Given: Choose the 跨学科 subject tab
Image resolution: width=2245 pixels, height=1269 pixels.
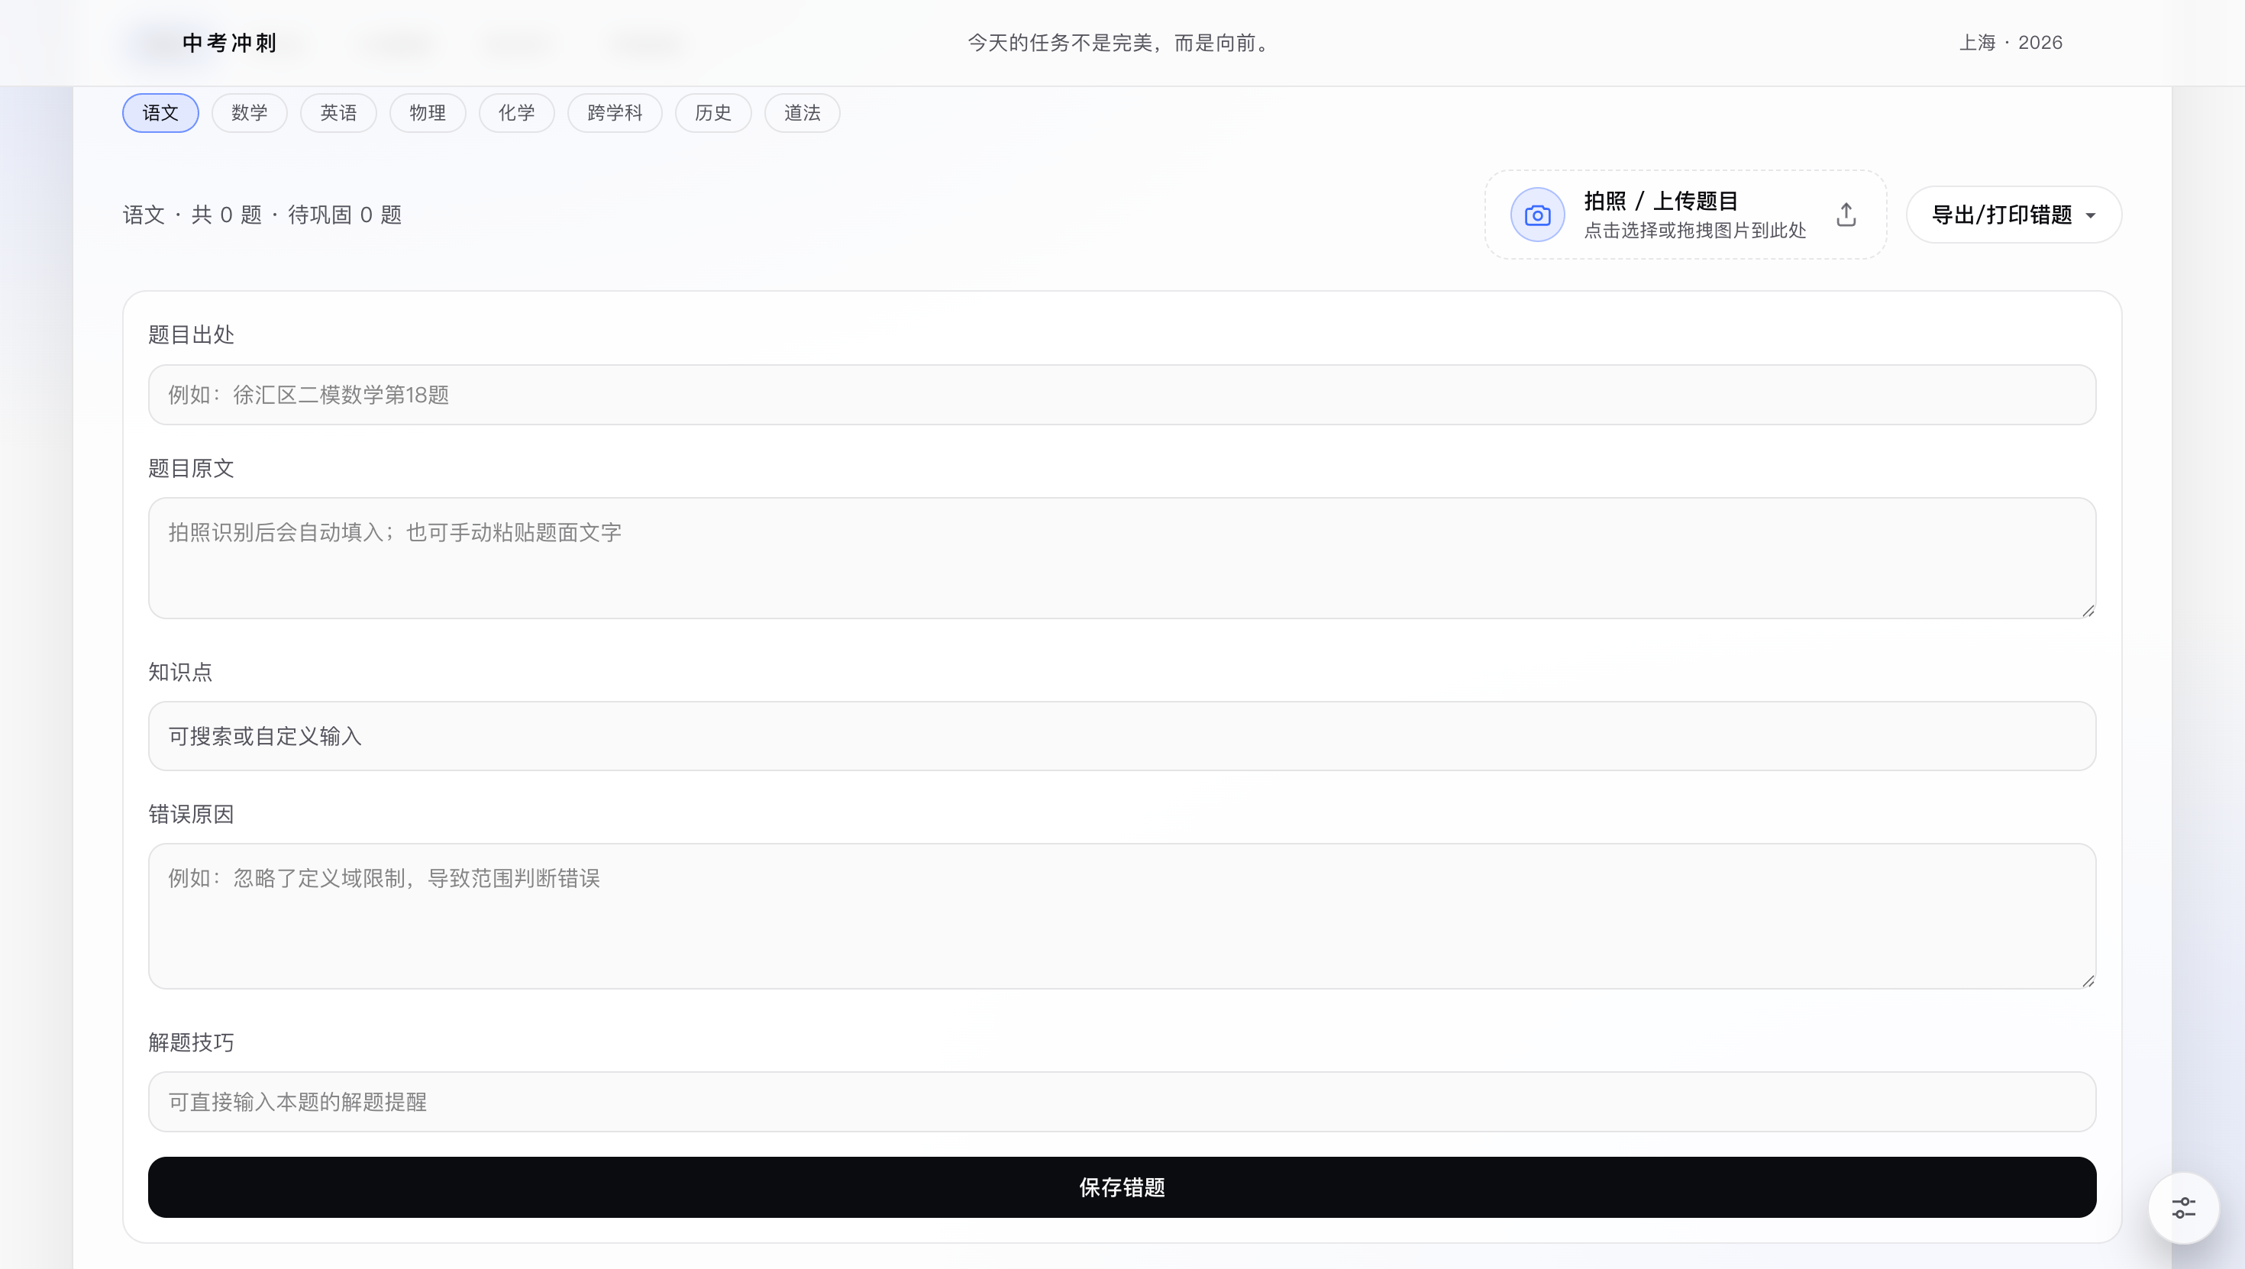Looking at the screenshot, I should click(615, 112).
